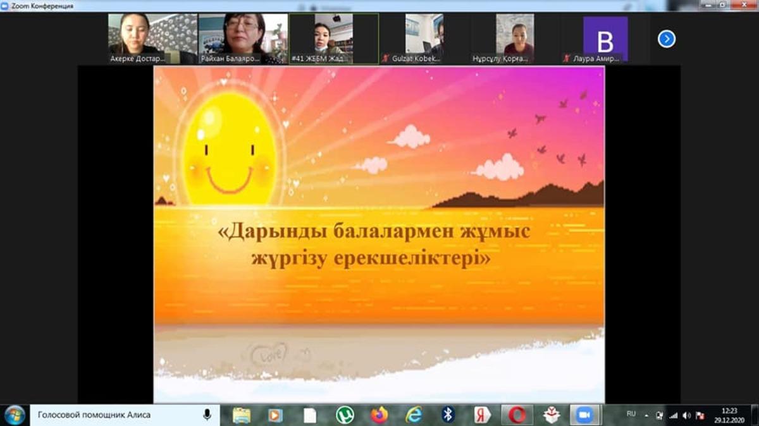Viewport: 759px width, 426px height.
Task: Open the volume control in system tray
Action: [686, 415]
